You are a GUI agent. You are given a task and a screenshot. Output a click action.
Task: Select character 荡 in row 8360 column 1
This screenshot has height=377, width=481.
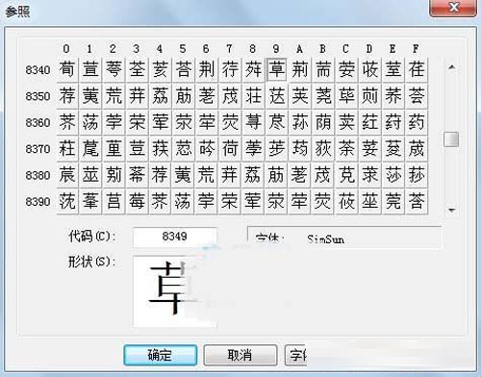90,122
